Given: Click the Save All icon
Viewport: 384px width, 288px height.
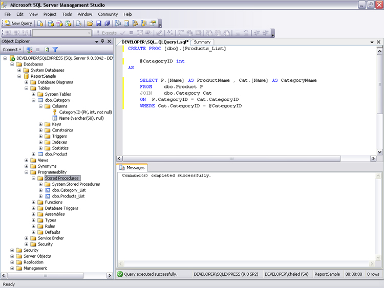Looking at the screenshot, I should (x=108, y=23).
